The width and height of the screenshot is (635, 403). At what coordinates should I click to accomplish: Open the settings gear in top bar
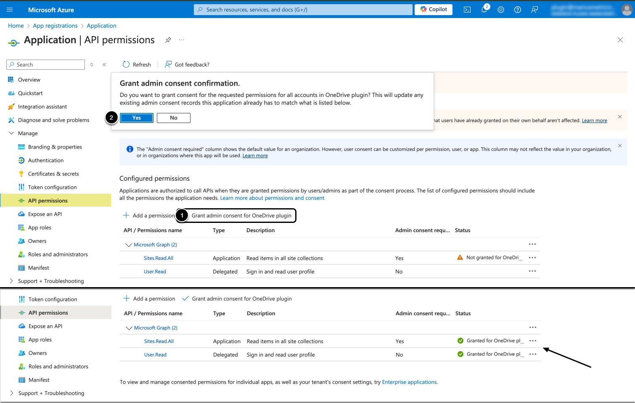(501, 10)
